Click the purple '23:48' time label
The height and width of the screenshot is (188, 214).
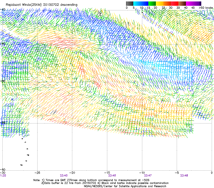pyautogui.click(x=184, y=176)
